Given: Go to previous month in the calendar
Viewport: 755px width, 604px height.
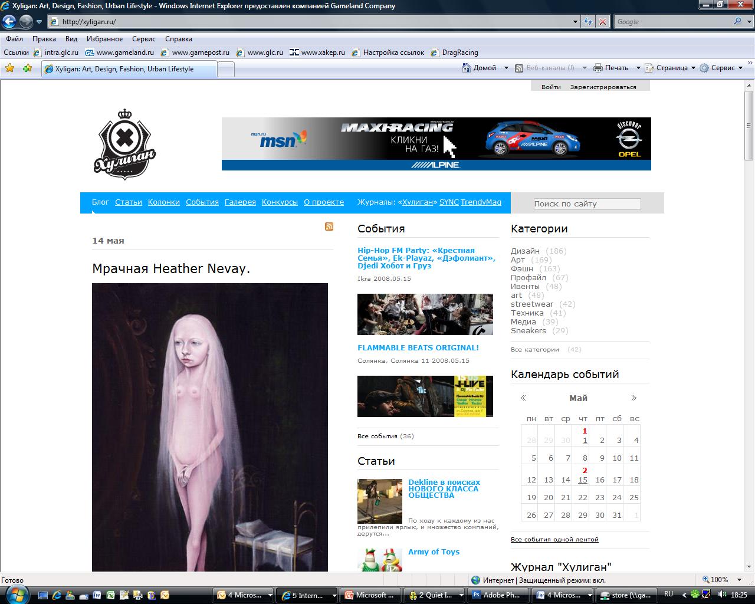Looking at the screenshot, I should 523,398.
